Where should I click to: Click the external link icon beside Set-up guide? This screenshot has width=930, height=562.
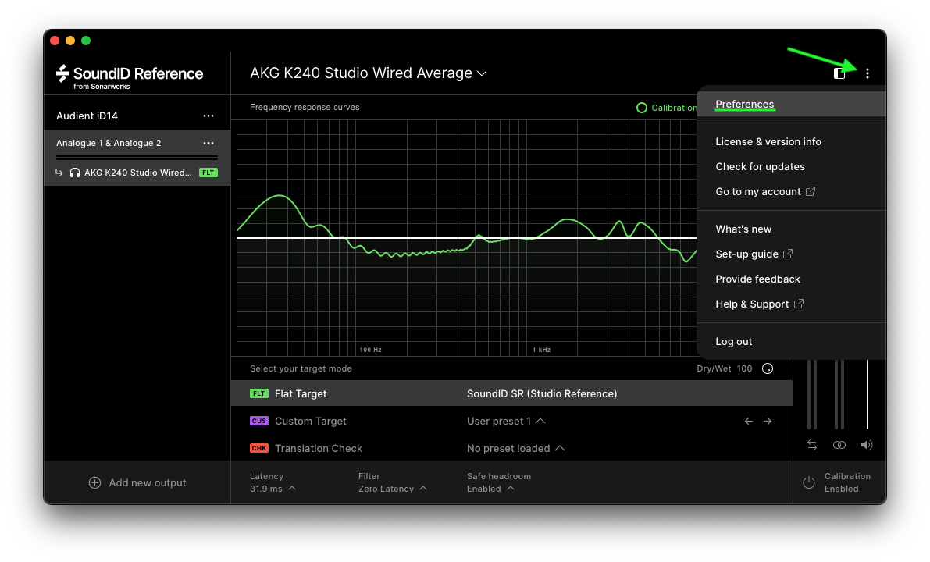[788, 254]
